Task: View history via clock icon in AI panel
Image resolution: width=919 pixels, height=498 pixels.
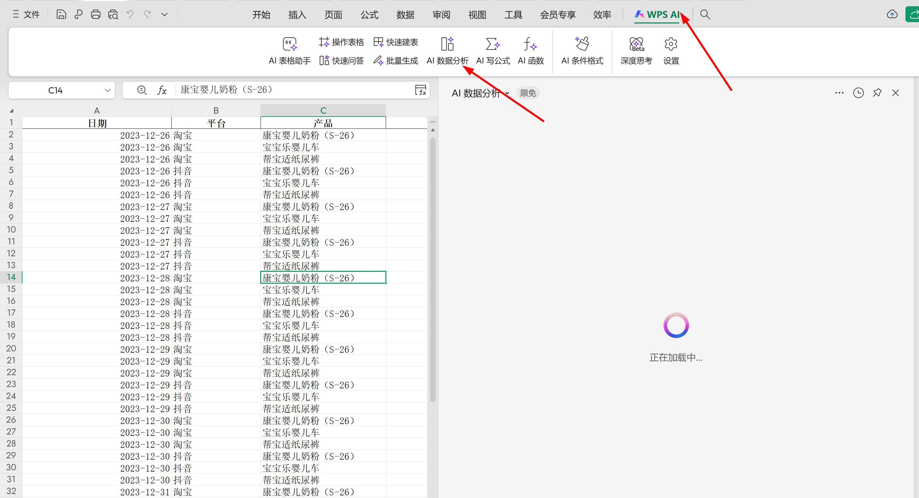Action: pos(858,93)
